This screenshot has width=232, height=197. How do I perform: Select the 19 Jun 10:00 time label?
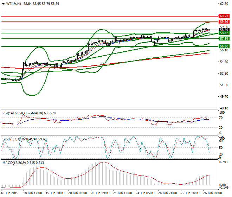(55, 193)
